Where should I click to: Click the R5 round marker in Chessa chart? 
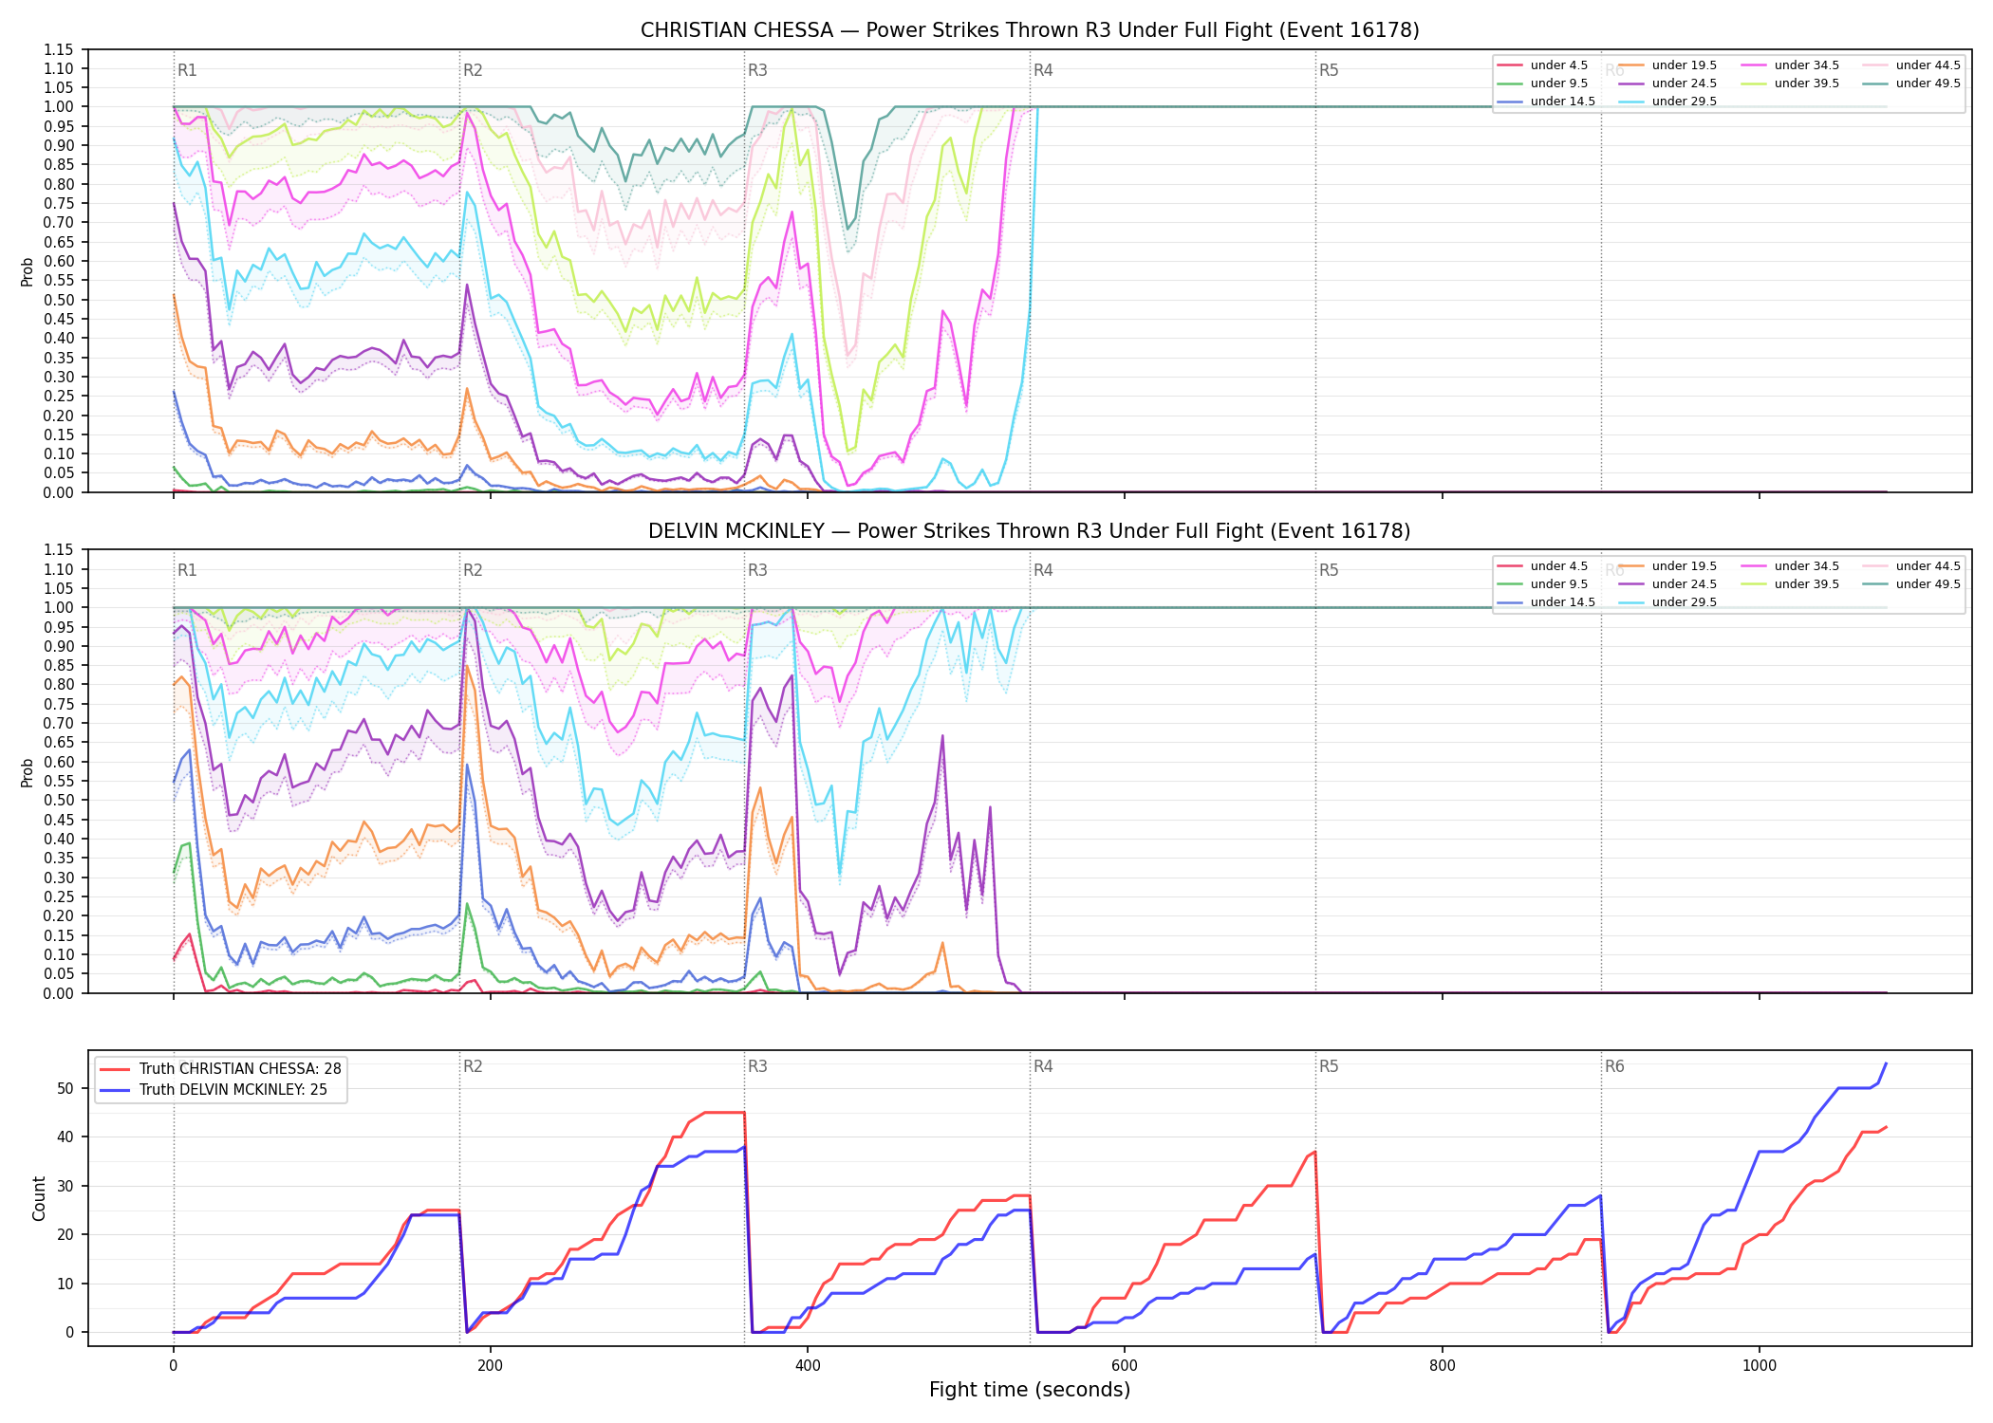[1329, 70]
